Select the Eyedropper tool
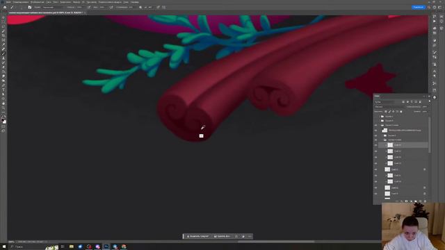 click(x=3, y=44)
